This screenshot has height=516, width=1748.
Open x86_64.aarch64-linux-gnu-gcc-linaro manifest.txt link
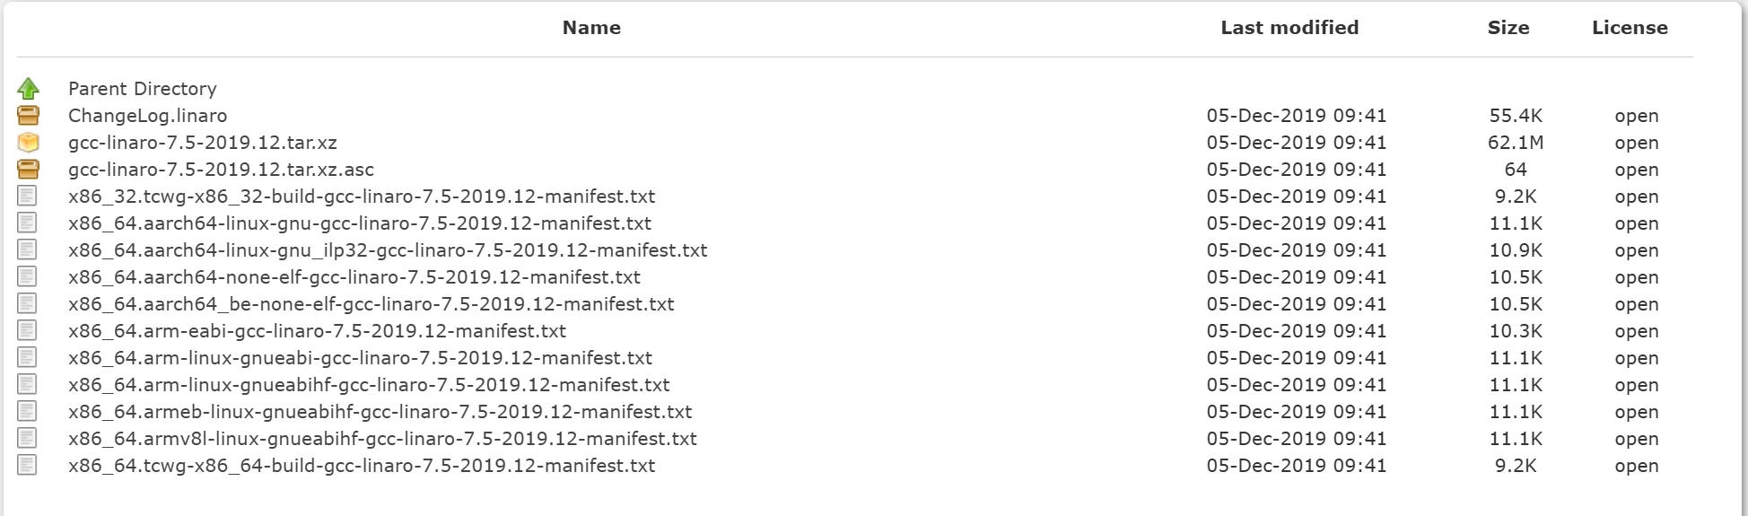coord(359,223)
